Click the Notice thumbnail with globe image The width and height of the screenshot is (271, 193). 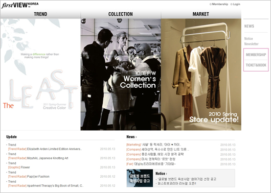click(140, 178)
